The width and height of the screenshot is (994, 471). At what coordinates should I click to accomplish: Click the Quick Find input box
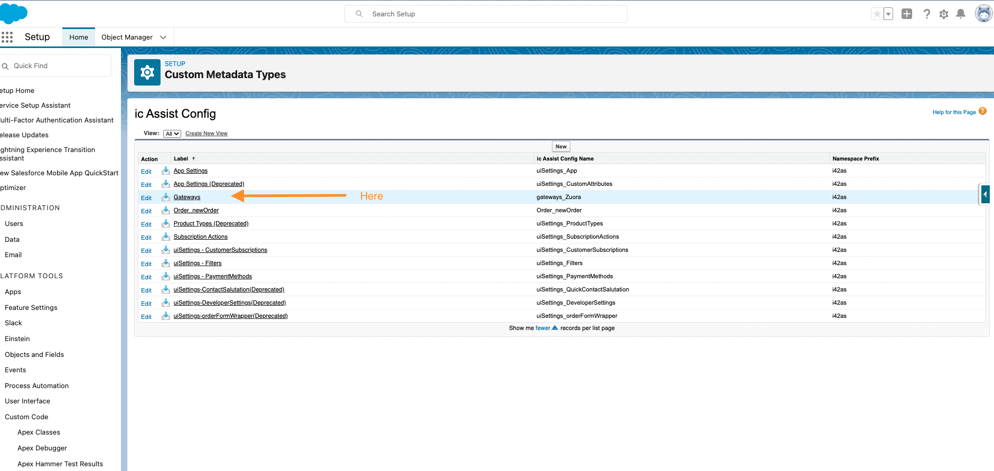55,65
